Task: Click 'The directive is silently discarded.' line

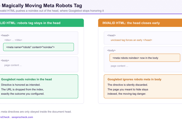Action: pyautogui.click(x=128, y=85)
